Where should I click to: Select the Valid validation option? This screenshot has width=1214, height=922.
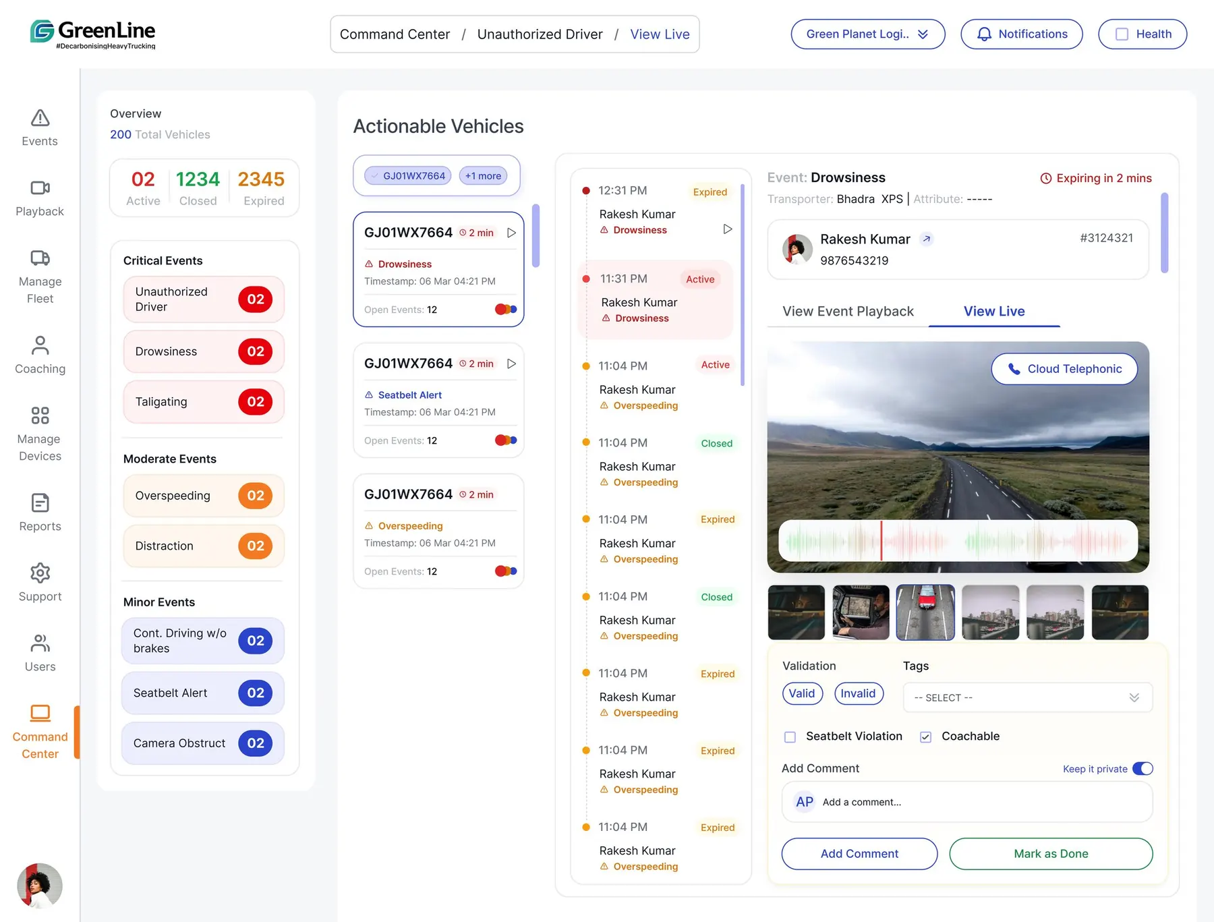pos(802,693)
